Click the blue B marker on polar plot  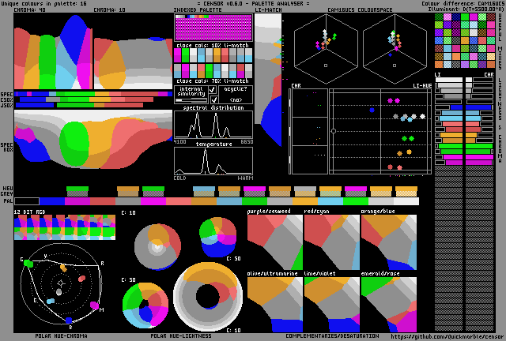tap(69, 320)
